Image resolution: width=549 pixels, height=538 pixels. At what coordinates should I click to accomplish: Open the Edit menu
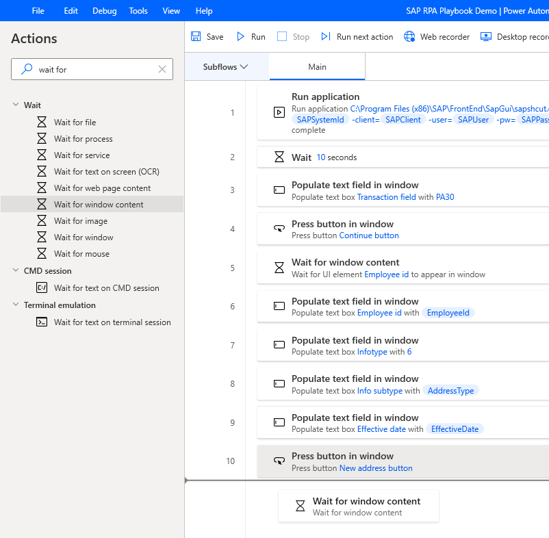(71, 11)
